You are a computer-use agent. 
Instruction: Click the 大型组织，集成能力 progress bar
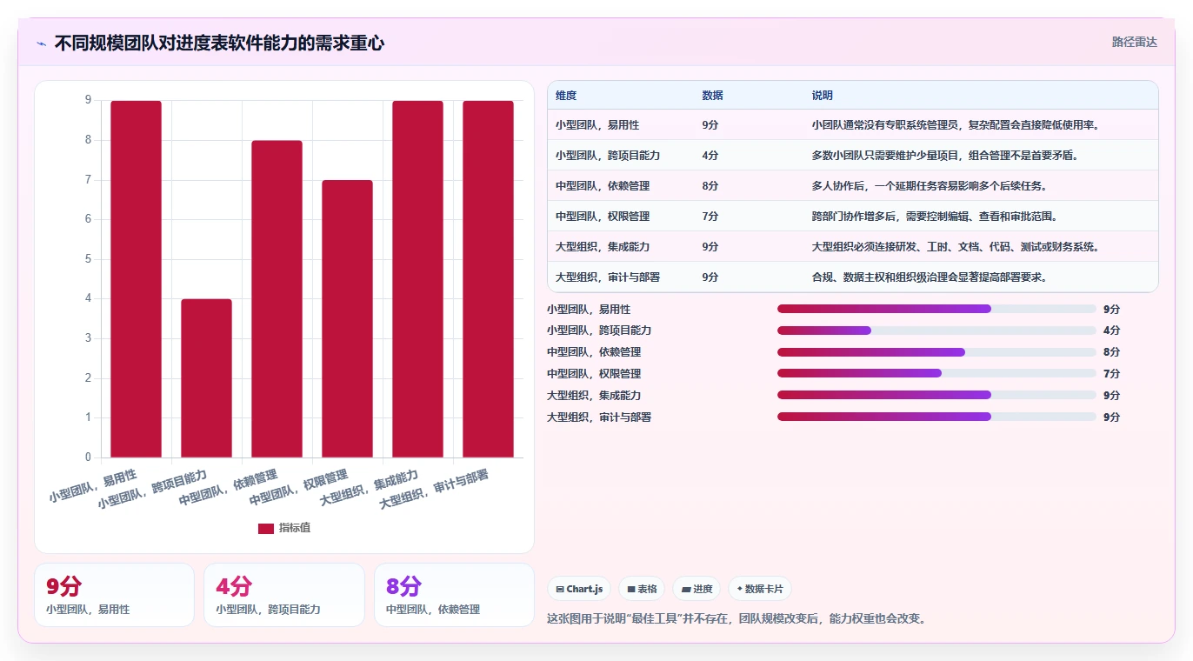coord(936,395)
